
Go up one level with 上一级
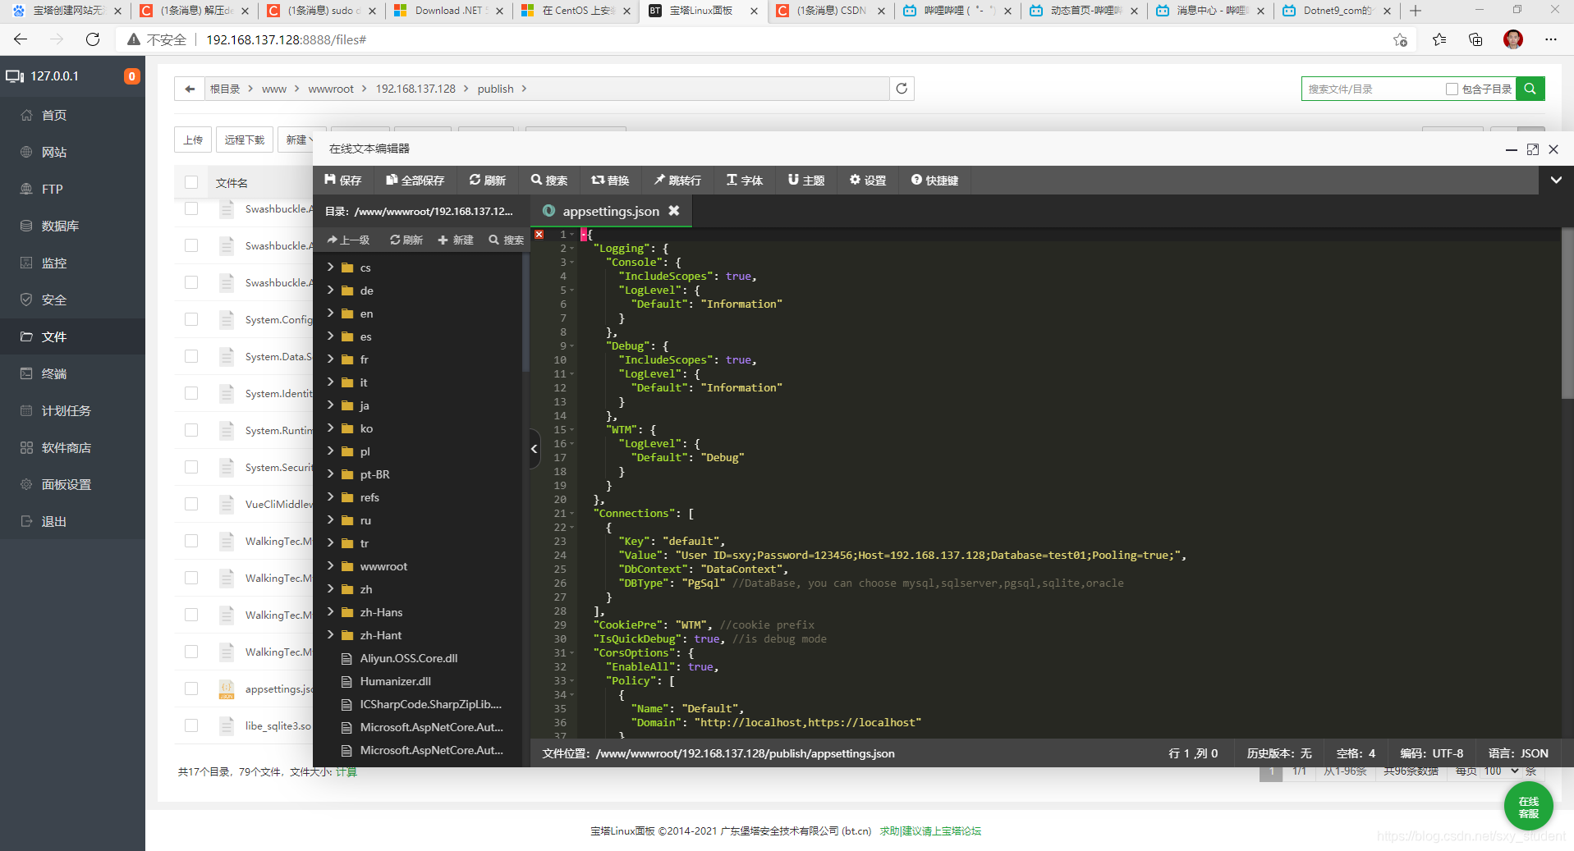(348, 240)
